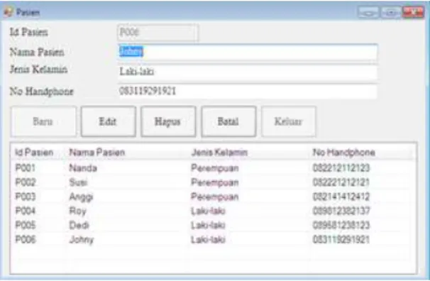Click the Hapus button
The width and height of the screenshot is (430, 281).
pyautogui.click(x=168, y=121)
